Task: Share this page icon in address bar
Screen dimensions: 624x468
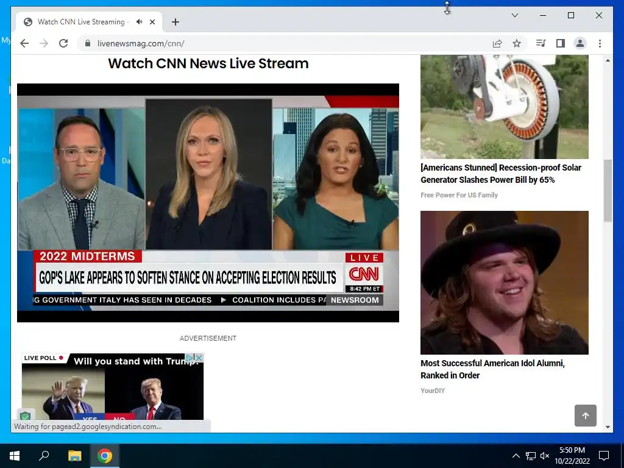Action: (x=497, y=43)
